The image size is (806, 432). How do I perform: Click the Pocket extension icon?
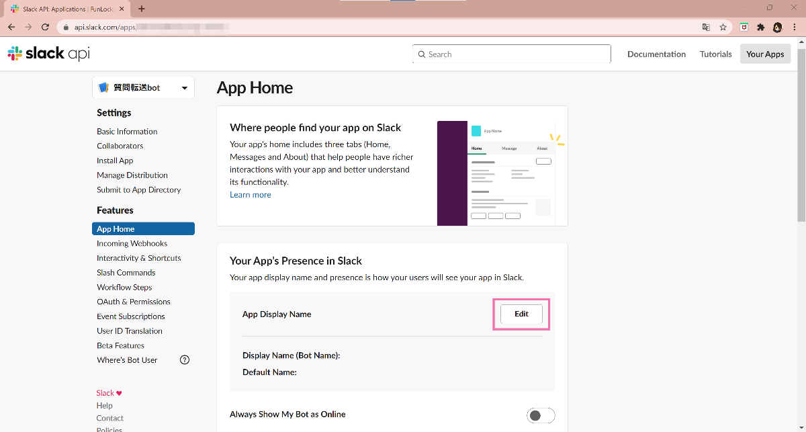pyautogui.click(x=744, y=28)
